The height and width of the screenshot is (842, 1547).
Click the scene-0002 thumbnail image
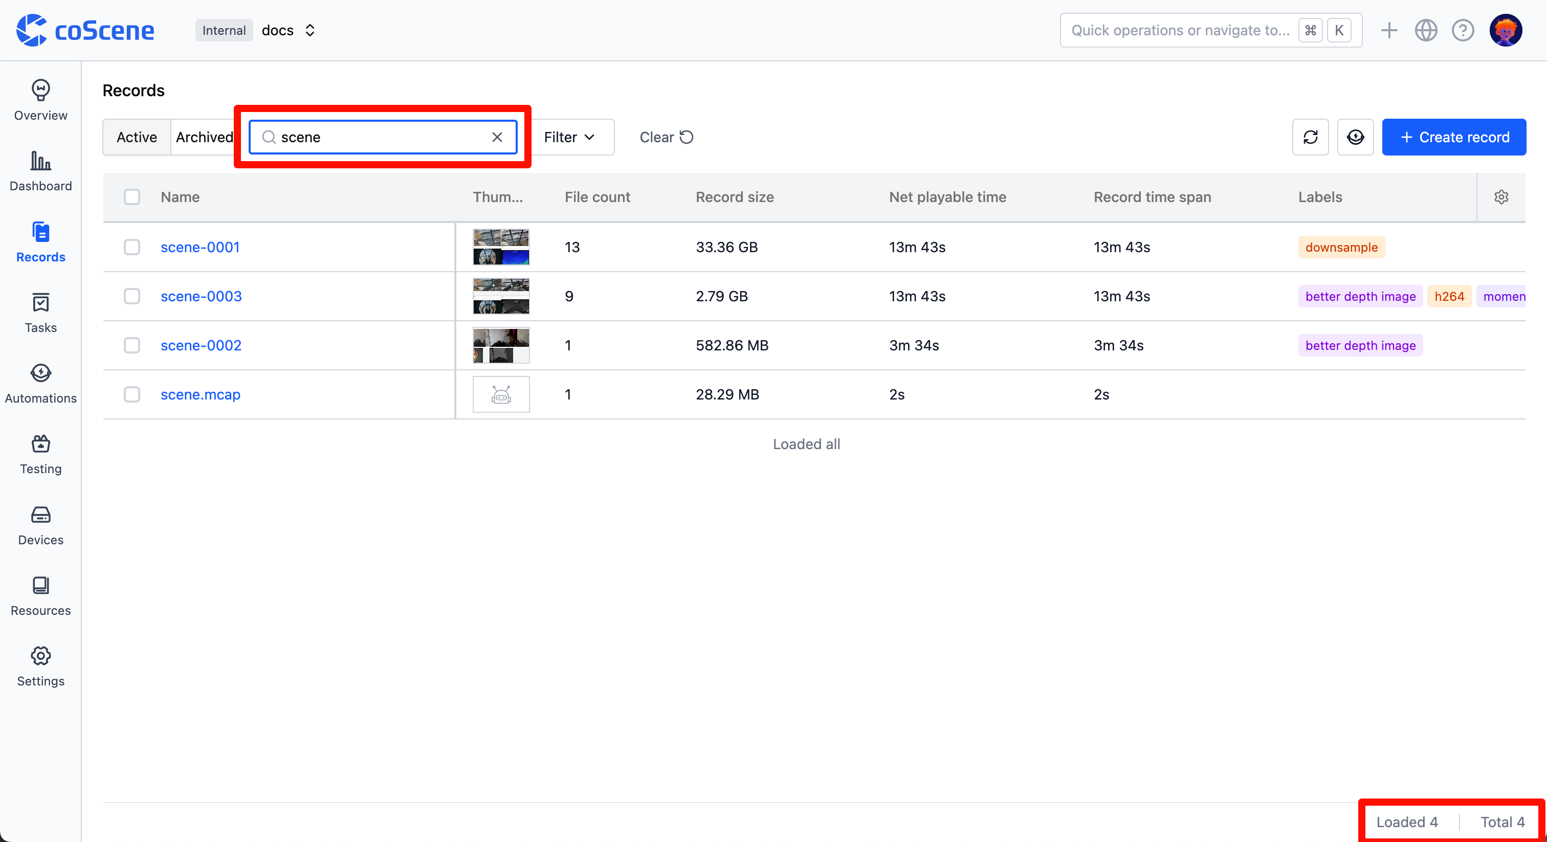(500, 345)
